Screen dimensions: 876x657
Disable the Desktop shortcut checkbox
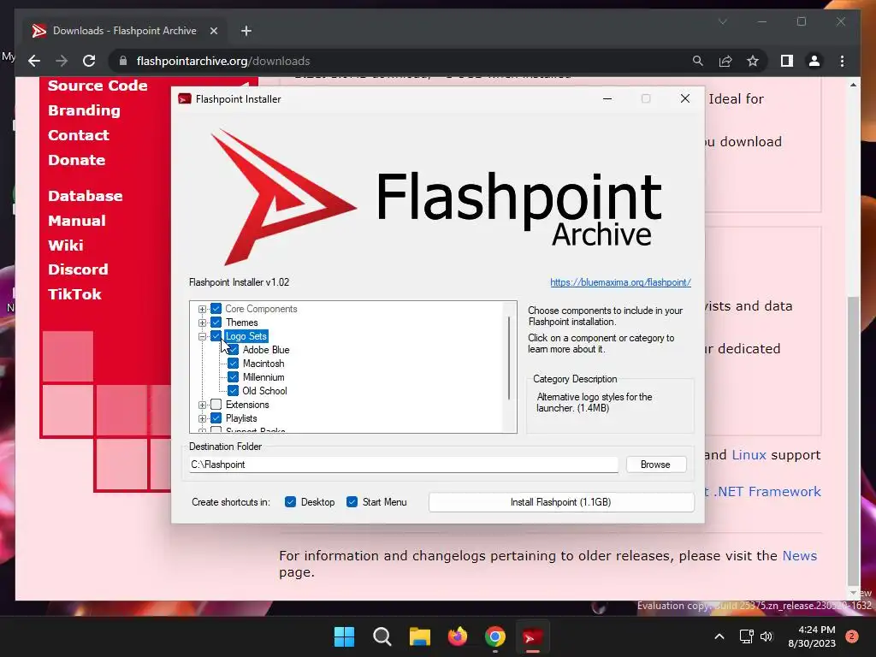[290, 501]
